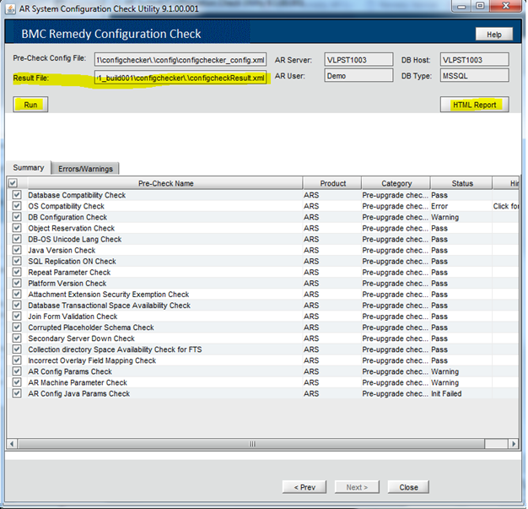Click the Close button at bottom
Viewport: 528px width, 509px height.
408,487
